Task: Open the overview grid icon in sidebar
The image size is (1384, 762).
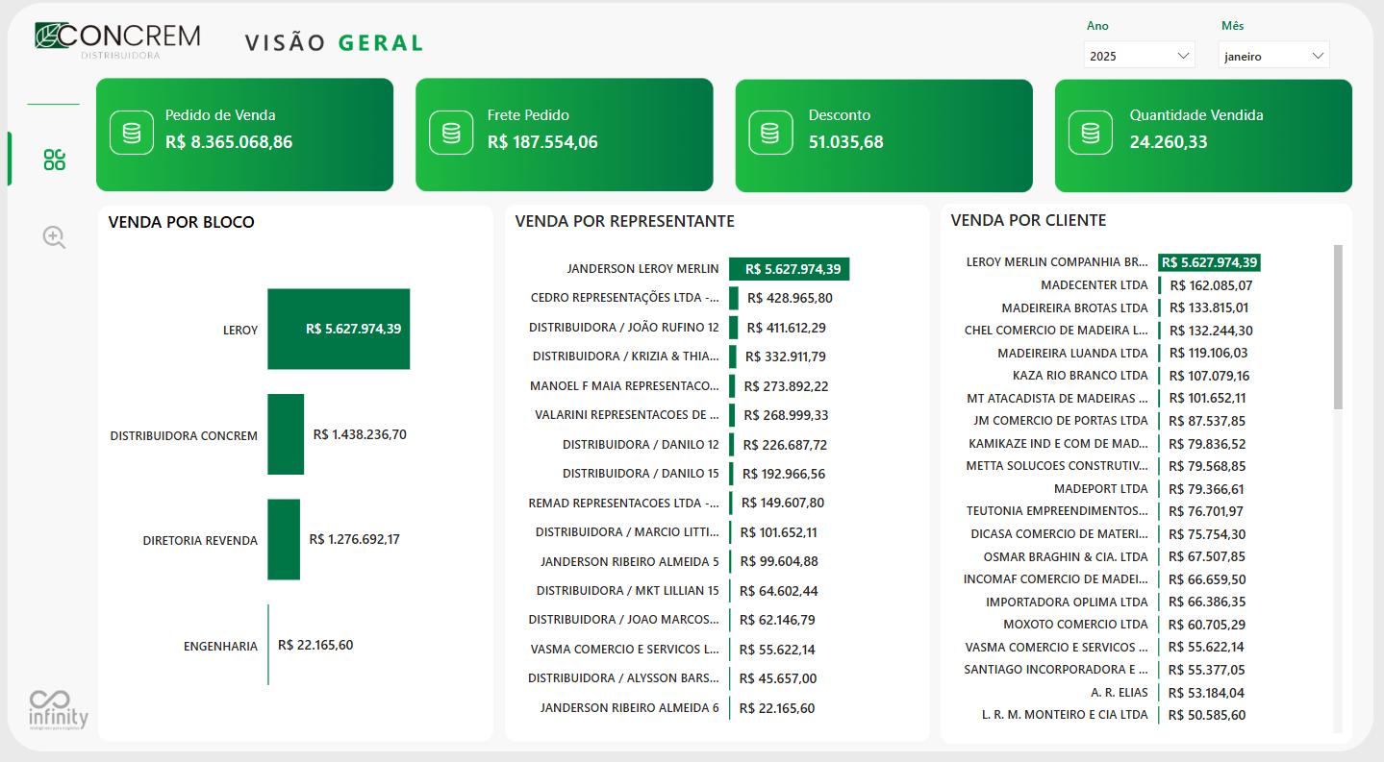Action: (55, 160)
